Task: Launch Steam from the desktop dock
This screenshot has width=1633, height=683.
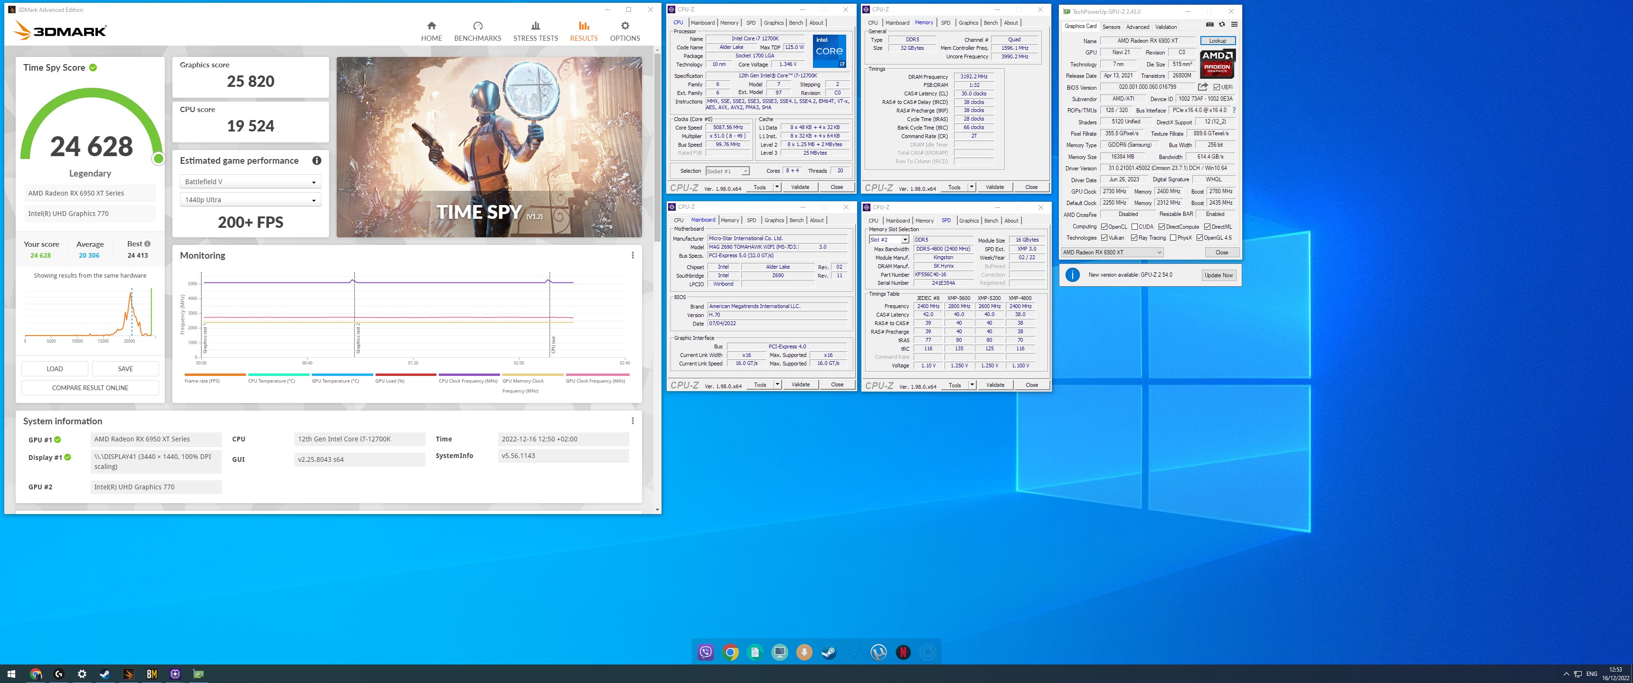Action: point(829,652)
